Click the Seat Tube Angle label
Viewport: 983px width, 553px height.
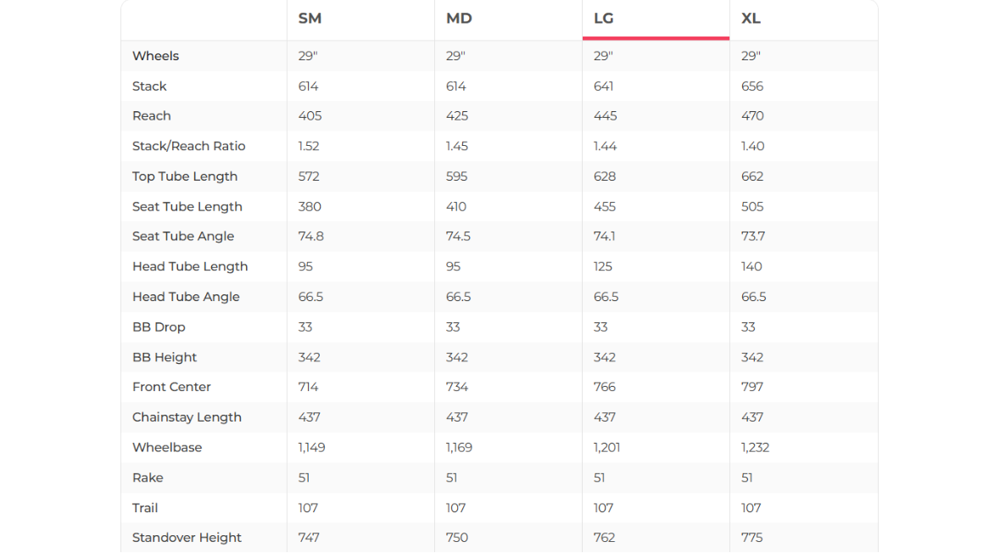click(x=183, y=237)
